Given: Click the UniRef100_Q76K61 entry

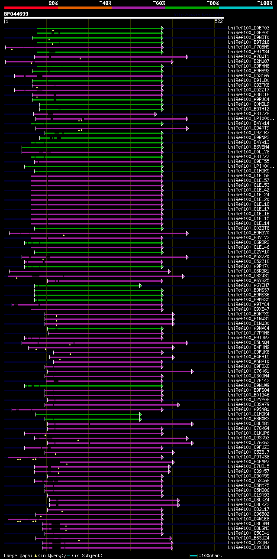Looking at the screenshot, I should [x=248, y=371].
